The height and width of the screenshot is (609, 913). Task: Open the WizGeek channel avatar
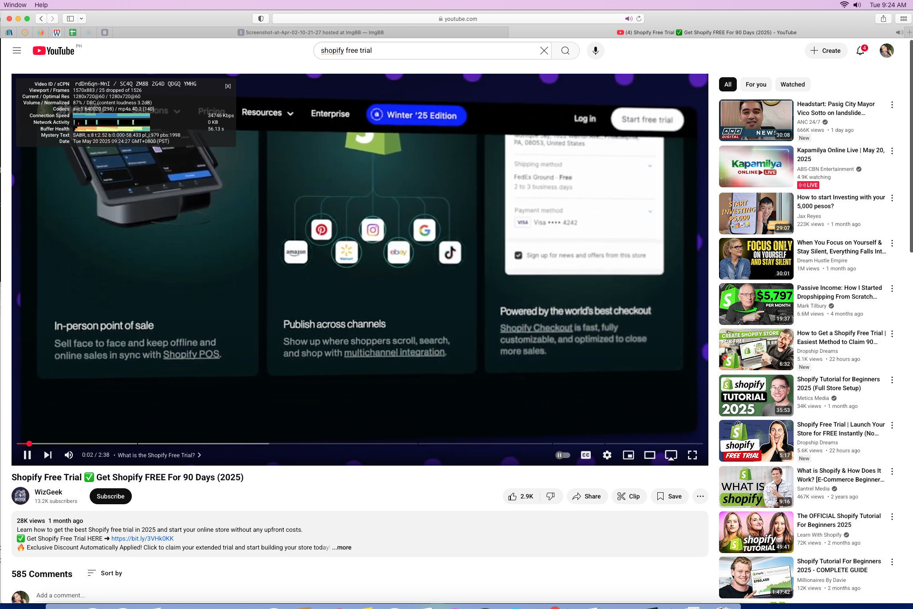pyautogui.click(x=20, y=496)
